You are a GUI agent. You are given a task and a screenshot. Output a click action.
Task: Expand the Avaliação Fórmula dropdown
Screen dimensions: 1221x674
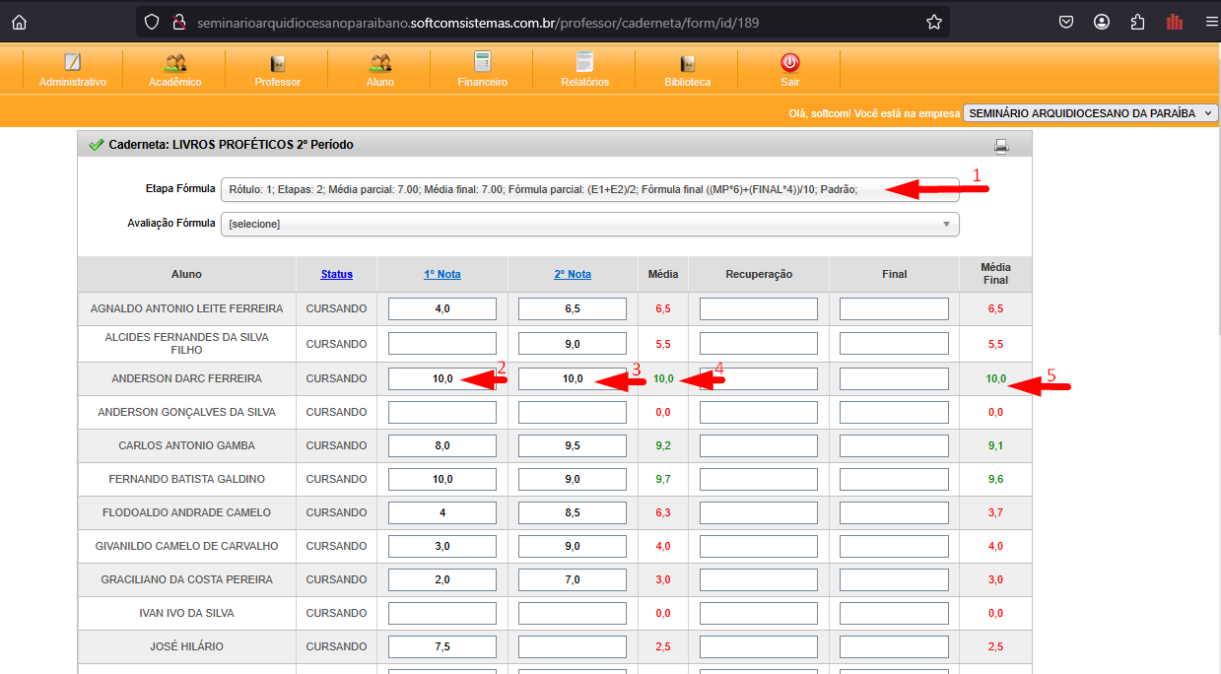(x=589, y=225)
